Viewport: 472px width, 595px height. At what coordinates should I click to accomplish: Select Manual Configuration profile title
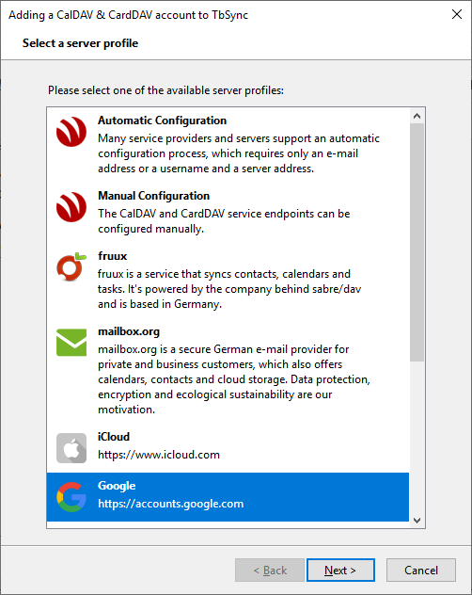pyautogui.click(x=154, y=196)
